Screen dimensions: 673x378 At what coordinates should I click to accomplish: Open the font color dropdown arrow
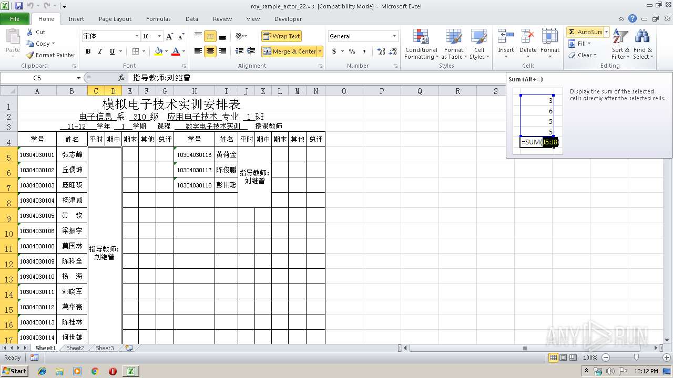(x=183, y=51)
